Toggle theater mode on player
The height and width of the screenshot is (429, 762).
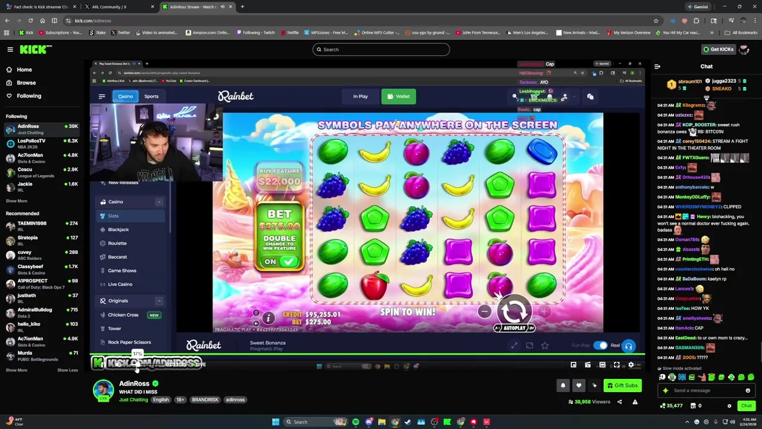click(602, 365)
